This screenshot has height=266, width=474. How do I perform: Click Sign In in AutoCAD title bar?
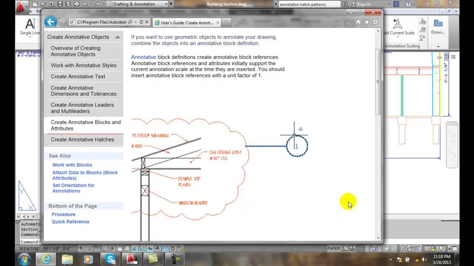[x=364, y=4]
